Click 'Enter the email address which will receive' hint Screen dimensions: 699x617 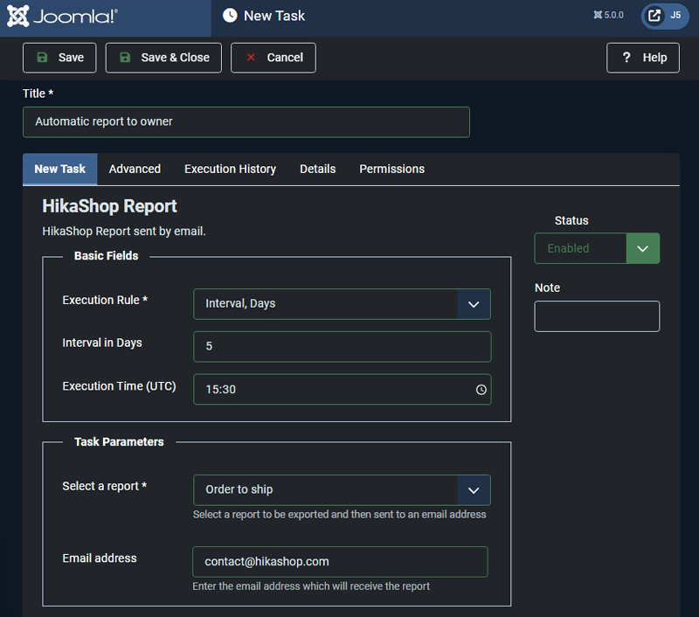311,586
